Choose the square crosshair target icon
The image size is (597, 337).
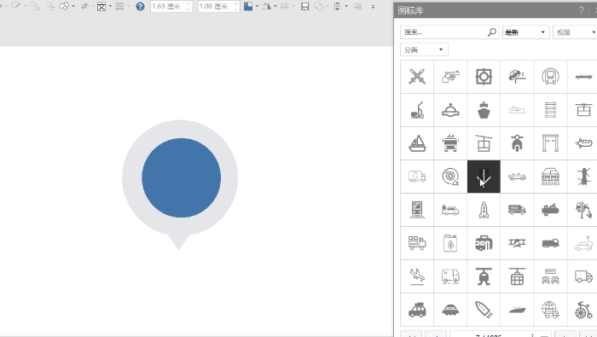[x=484, y=77]
